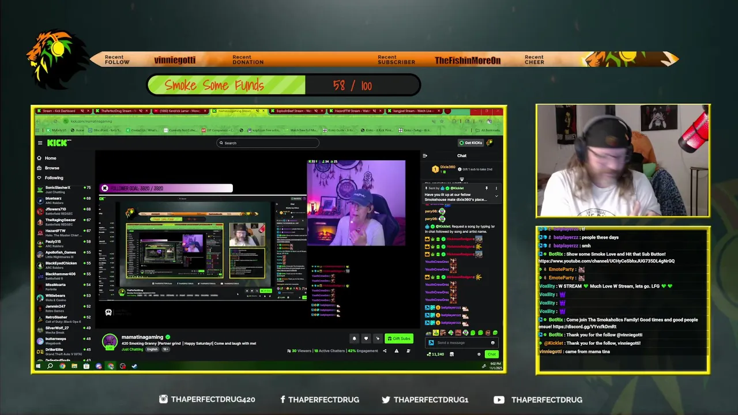Viewport: 738px width, 415px height.
Task: Open pinned message three-dot options
Action: click(496, 188)
